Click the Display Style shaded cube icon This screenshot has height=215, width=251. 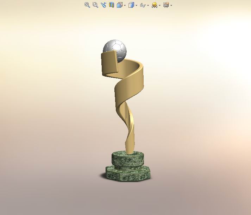[x=131, y=5]
